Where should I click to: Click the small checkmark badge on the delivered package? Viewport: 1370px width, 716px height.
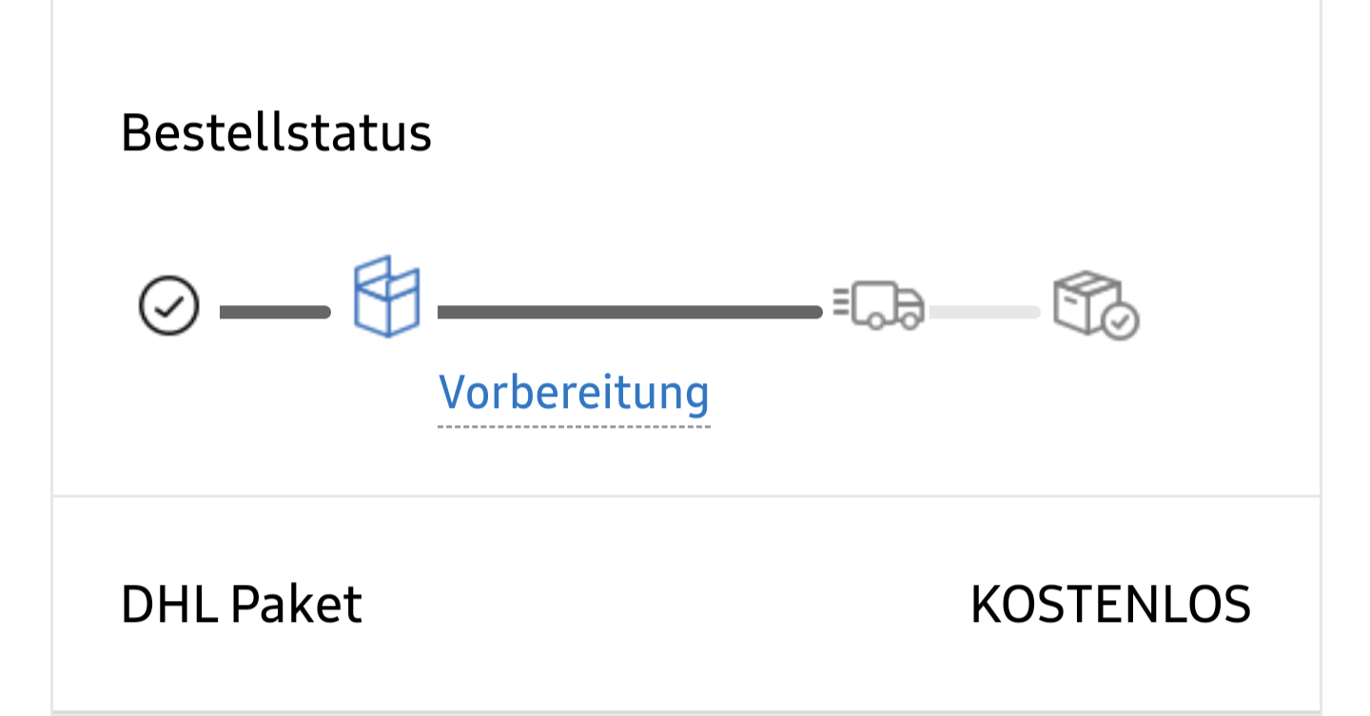[1121, 322]
